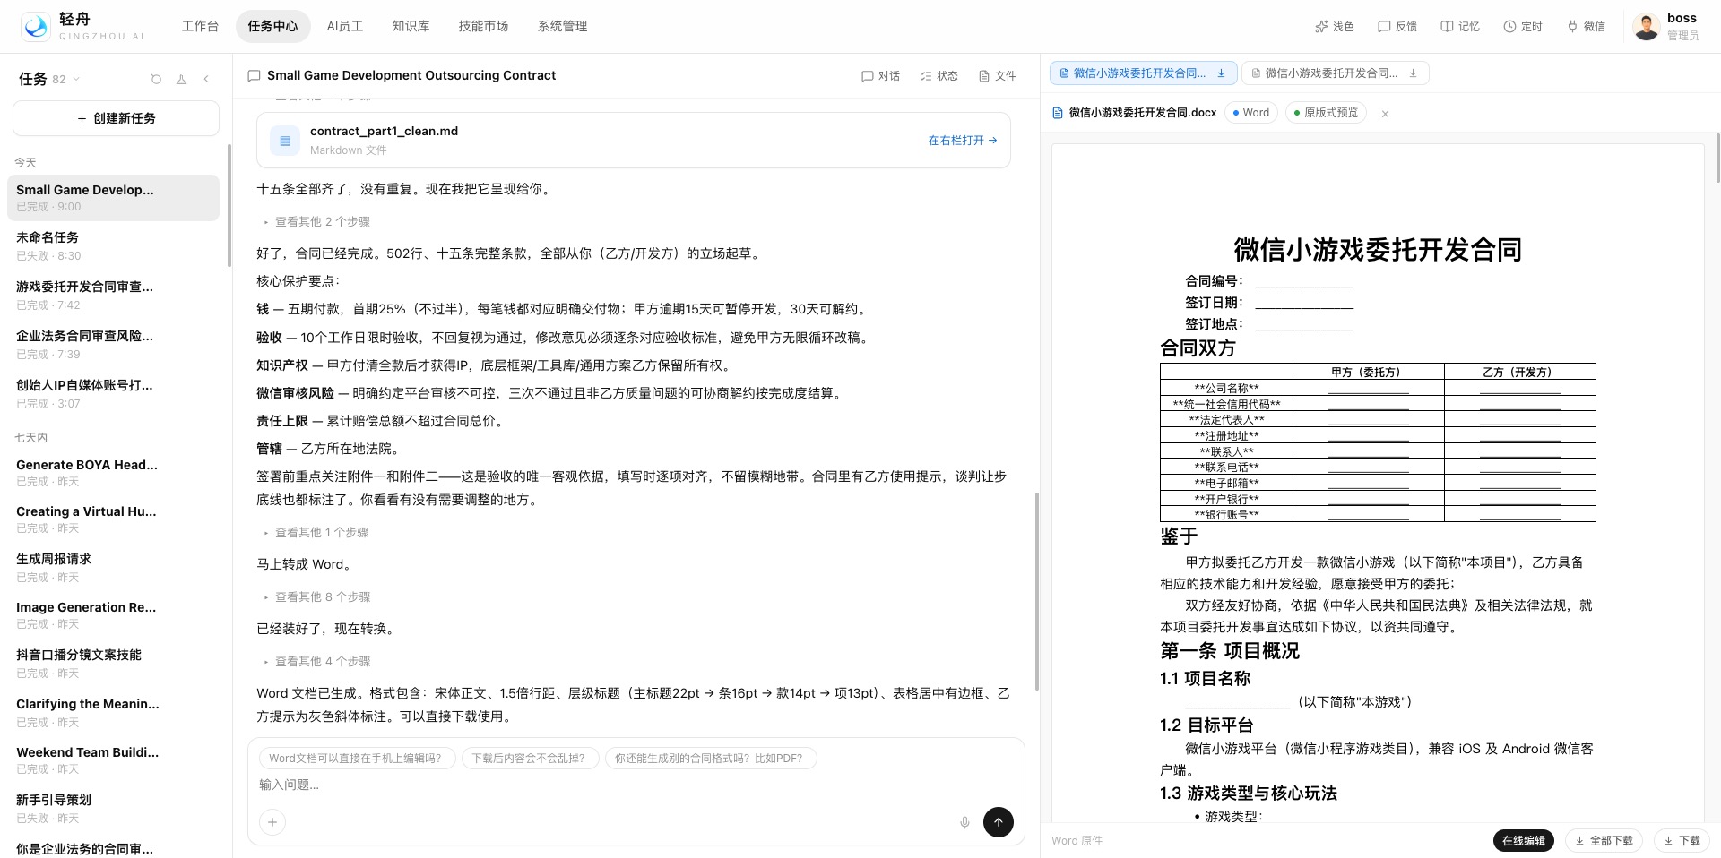Refresh the task list

click(x=156, y=79)
